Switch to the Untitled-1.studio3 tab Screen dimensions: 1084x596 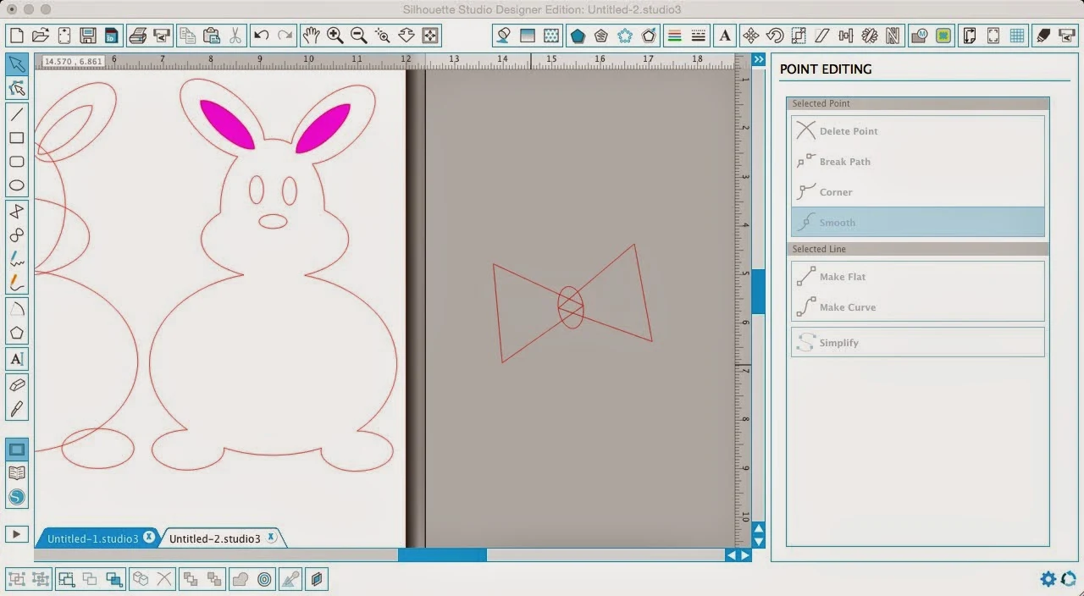[x=91, y=538]
